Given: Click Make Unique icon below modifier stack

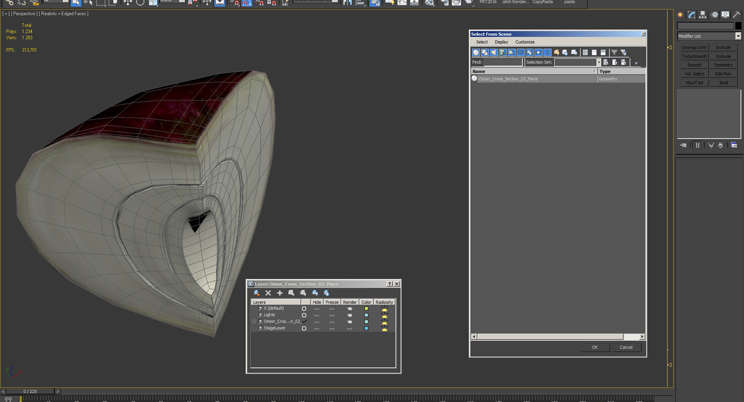Looking at the screenshot, I should pyautogui.click(x=711, y=145).
